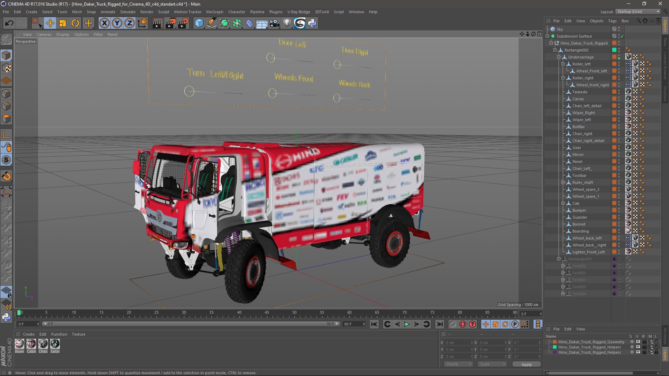Toggle Z axis lock icon
The height and width of the screenshot is (376, 669).
pyautogui.click(x=130, y=23)
